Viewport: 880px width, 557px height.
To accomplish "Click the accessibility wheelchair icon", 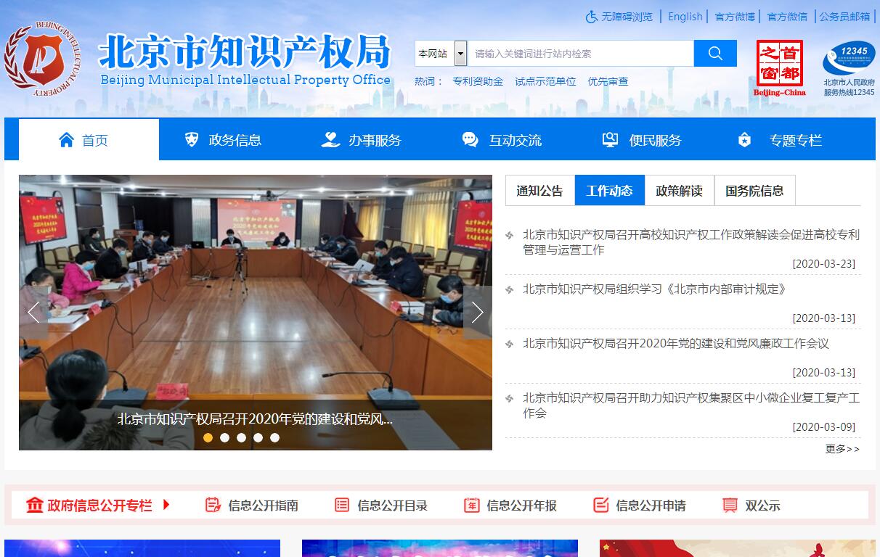I will point(592,17).
